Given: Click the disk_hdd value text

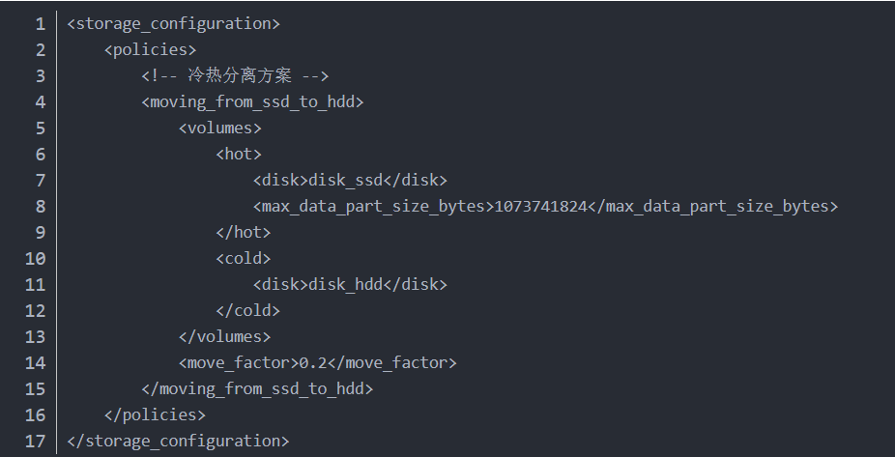Looking at the screenshot, I should tap(345, 284).
